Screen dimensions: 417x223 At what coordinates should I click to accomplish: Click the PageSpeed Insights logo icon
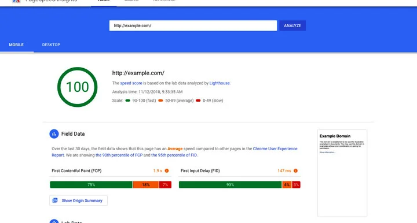pyautogui.click(x=16, y=1)
